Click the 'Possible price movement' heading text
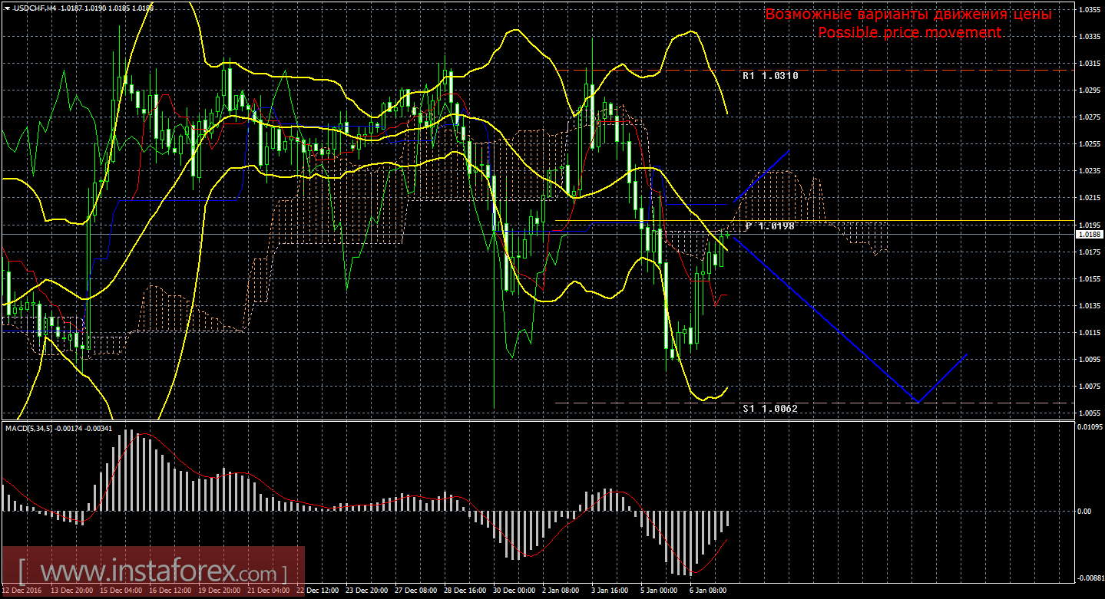 coord(909,32)
